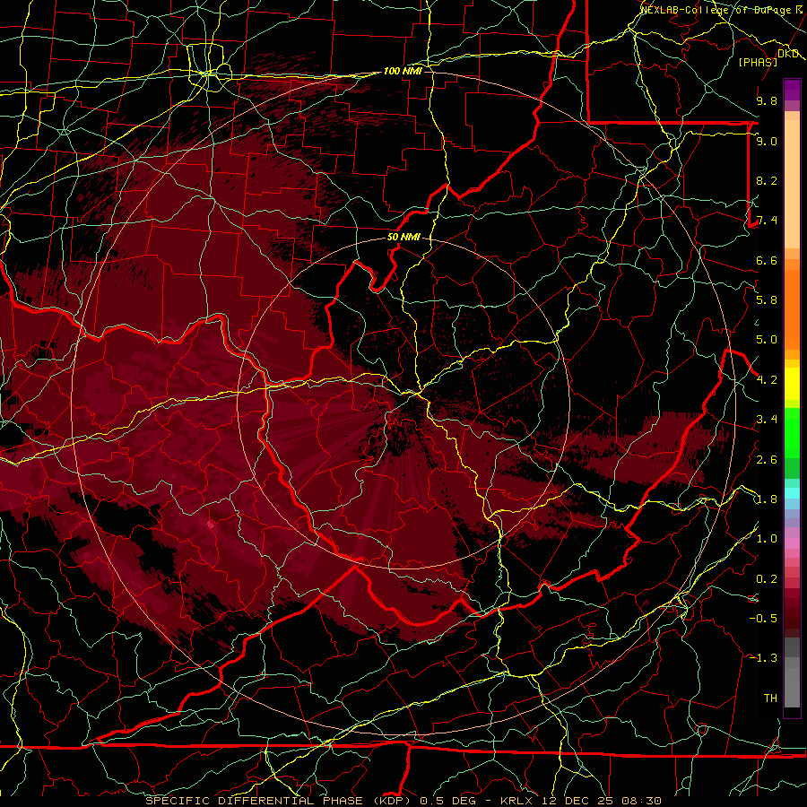Click the 9.0 value on the color scale
This screenshot has width=807, height=807.
767,141
